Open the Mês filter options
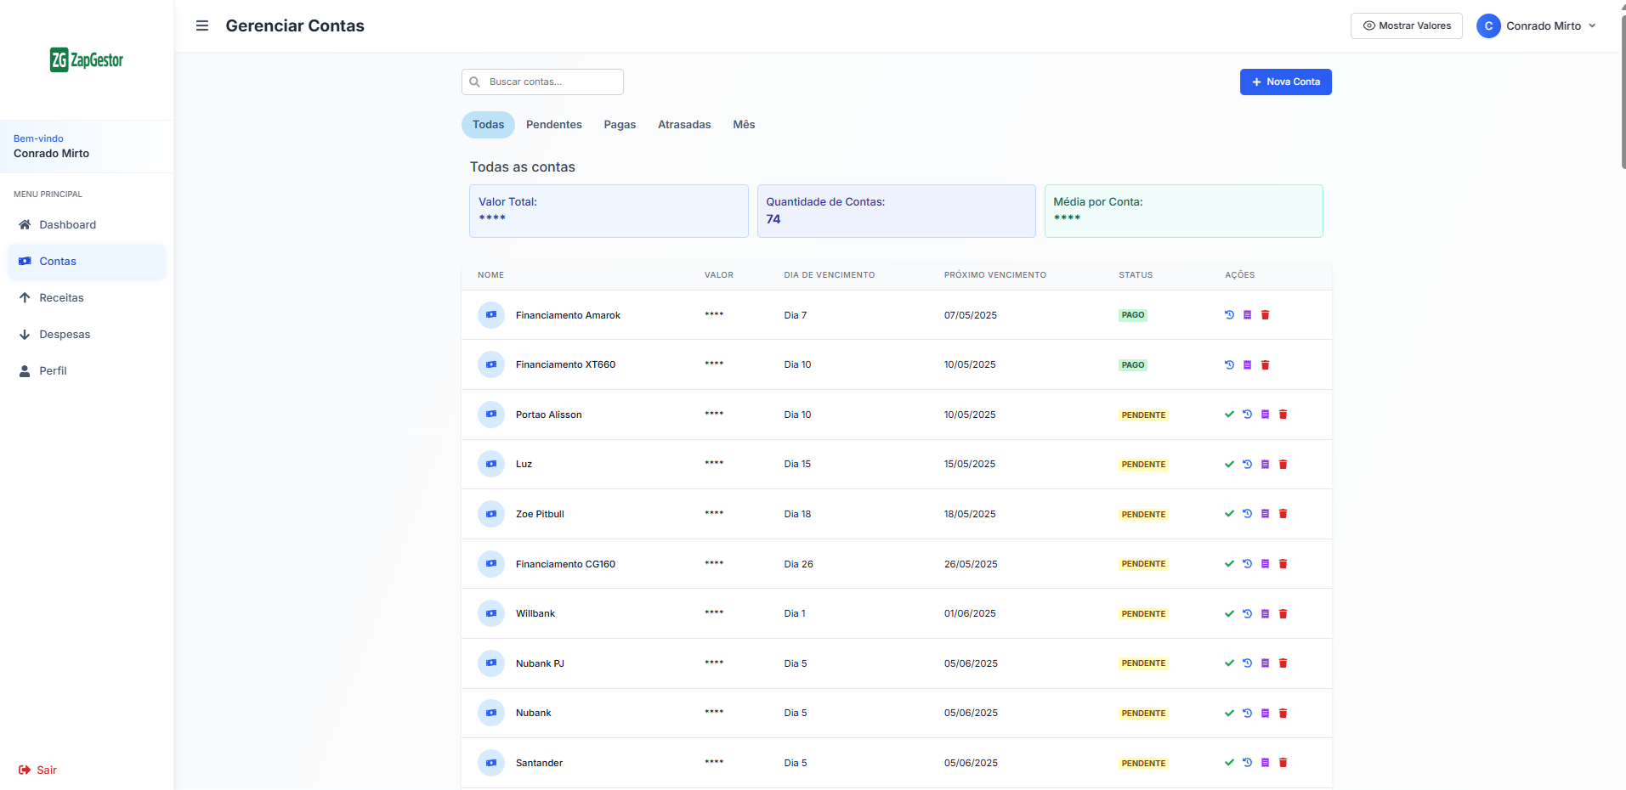 click(743, 124)
